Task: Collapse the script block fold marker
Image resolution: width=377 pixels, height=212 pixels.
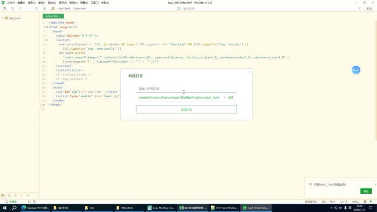Action: click(x=47, y=40)
